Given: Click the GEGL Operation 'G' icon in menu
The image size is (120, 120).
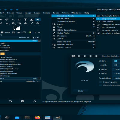Looking at the screenshot, I should (54, 30).
